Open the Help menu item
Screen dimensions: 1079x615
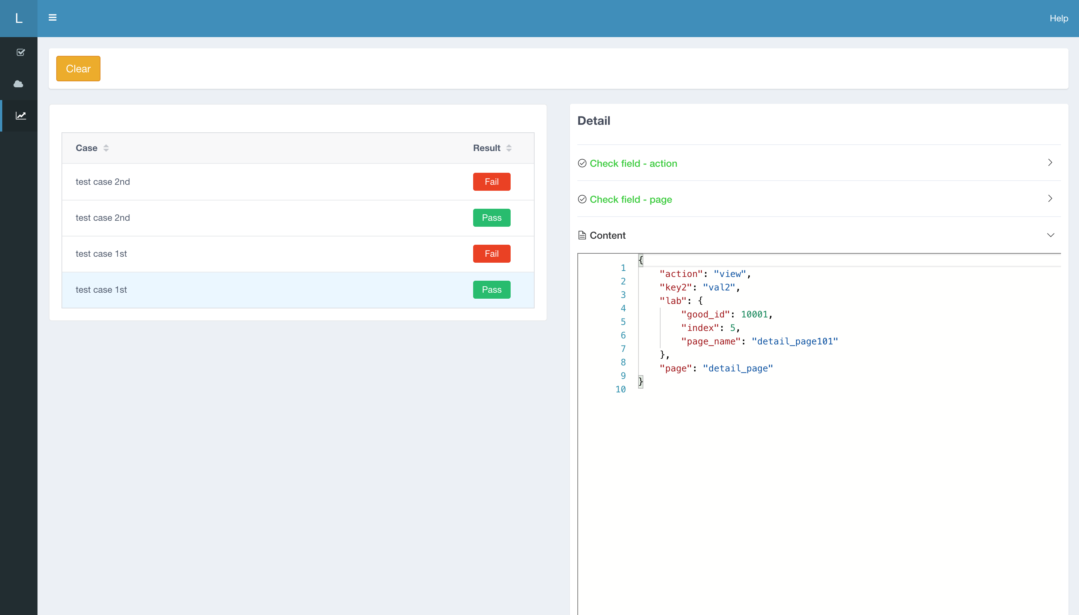[x=1058, y=18]
